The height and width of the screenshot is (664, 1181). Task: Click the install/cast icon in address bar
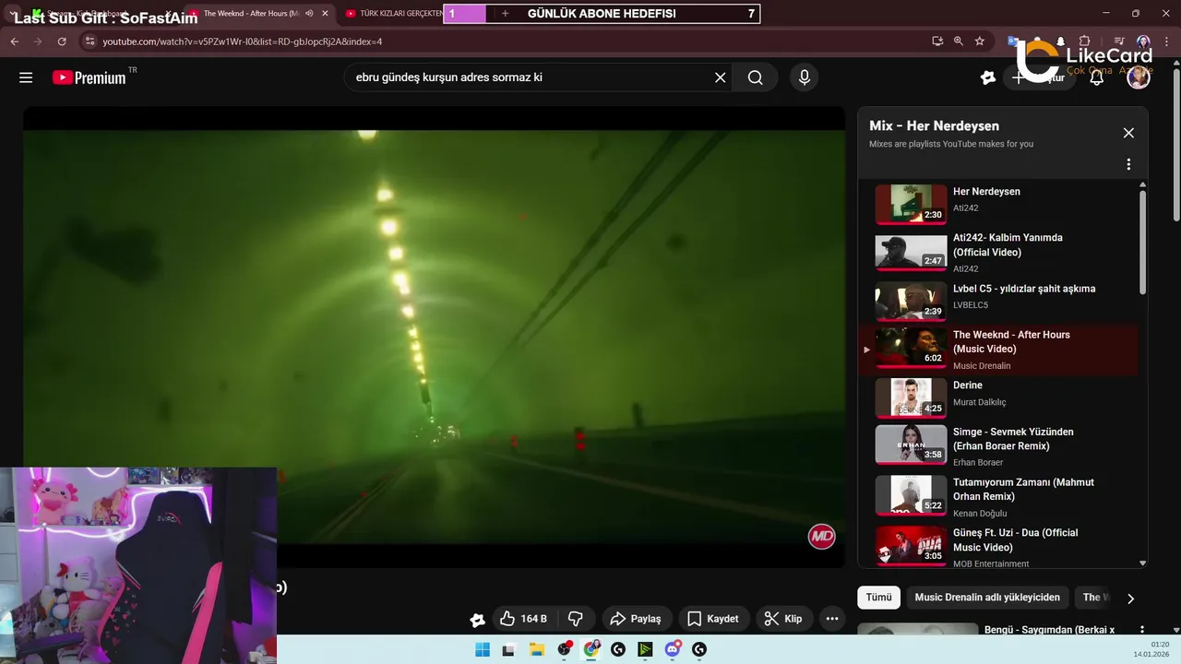pyautogui.click(x=937, y=41)
